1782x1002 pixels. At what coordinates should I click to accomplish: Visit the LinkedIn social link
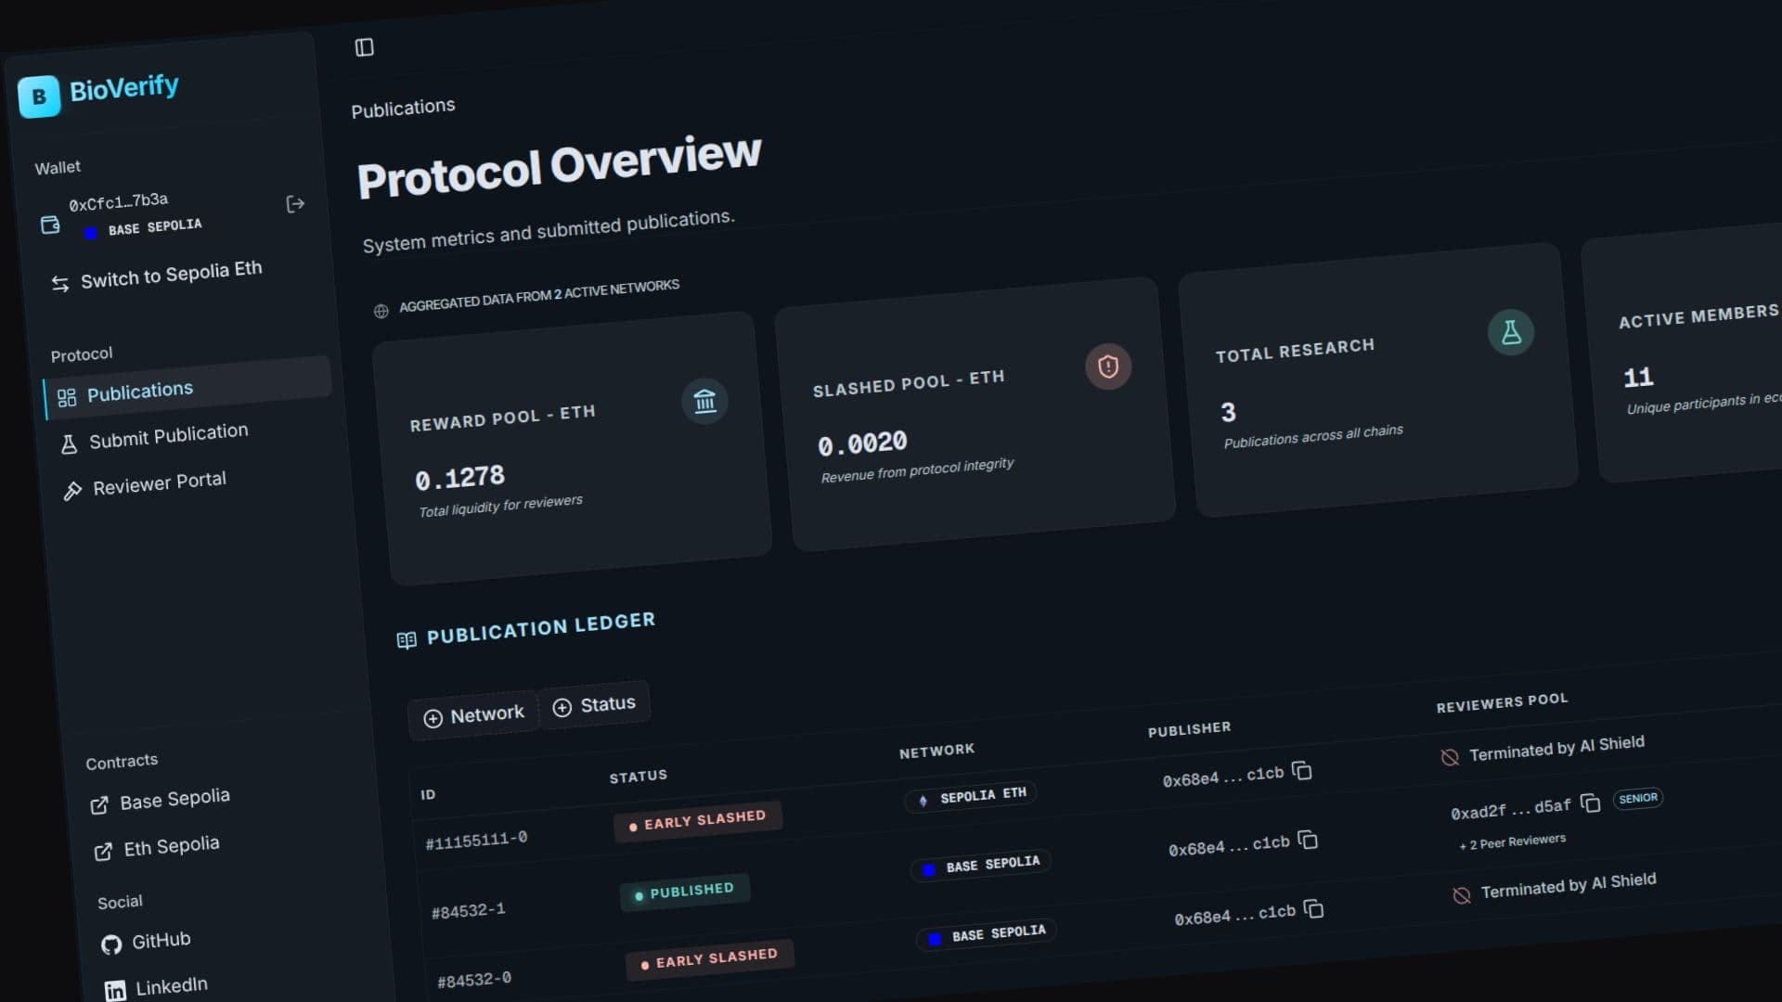[156, 987]
